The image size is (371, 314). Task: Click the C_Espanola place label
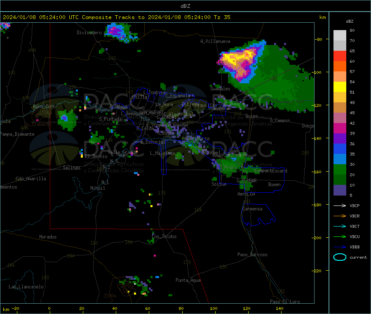[x=178, y=96]
